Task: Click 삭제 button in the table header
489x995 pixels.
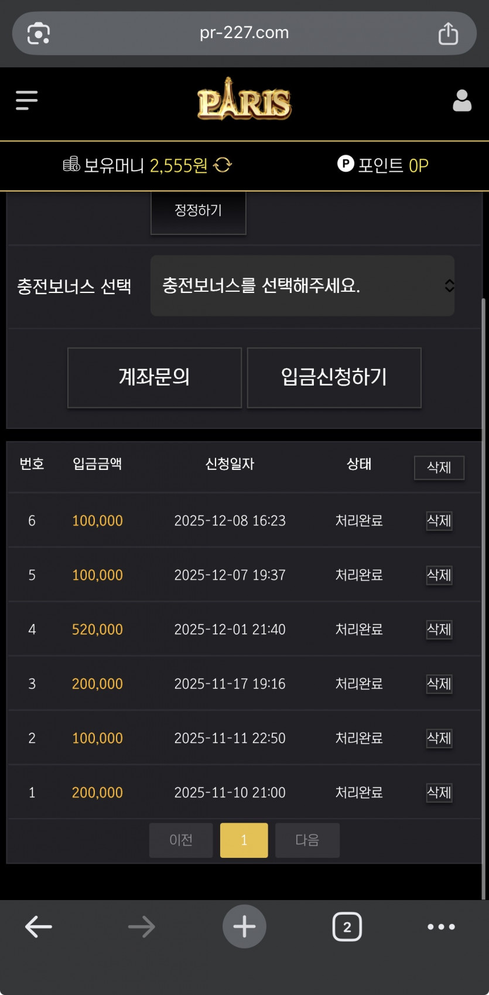Action: tap(439, 468)
